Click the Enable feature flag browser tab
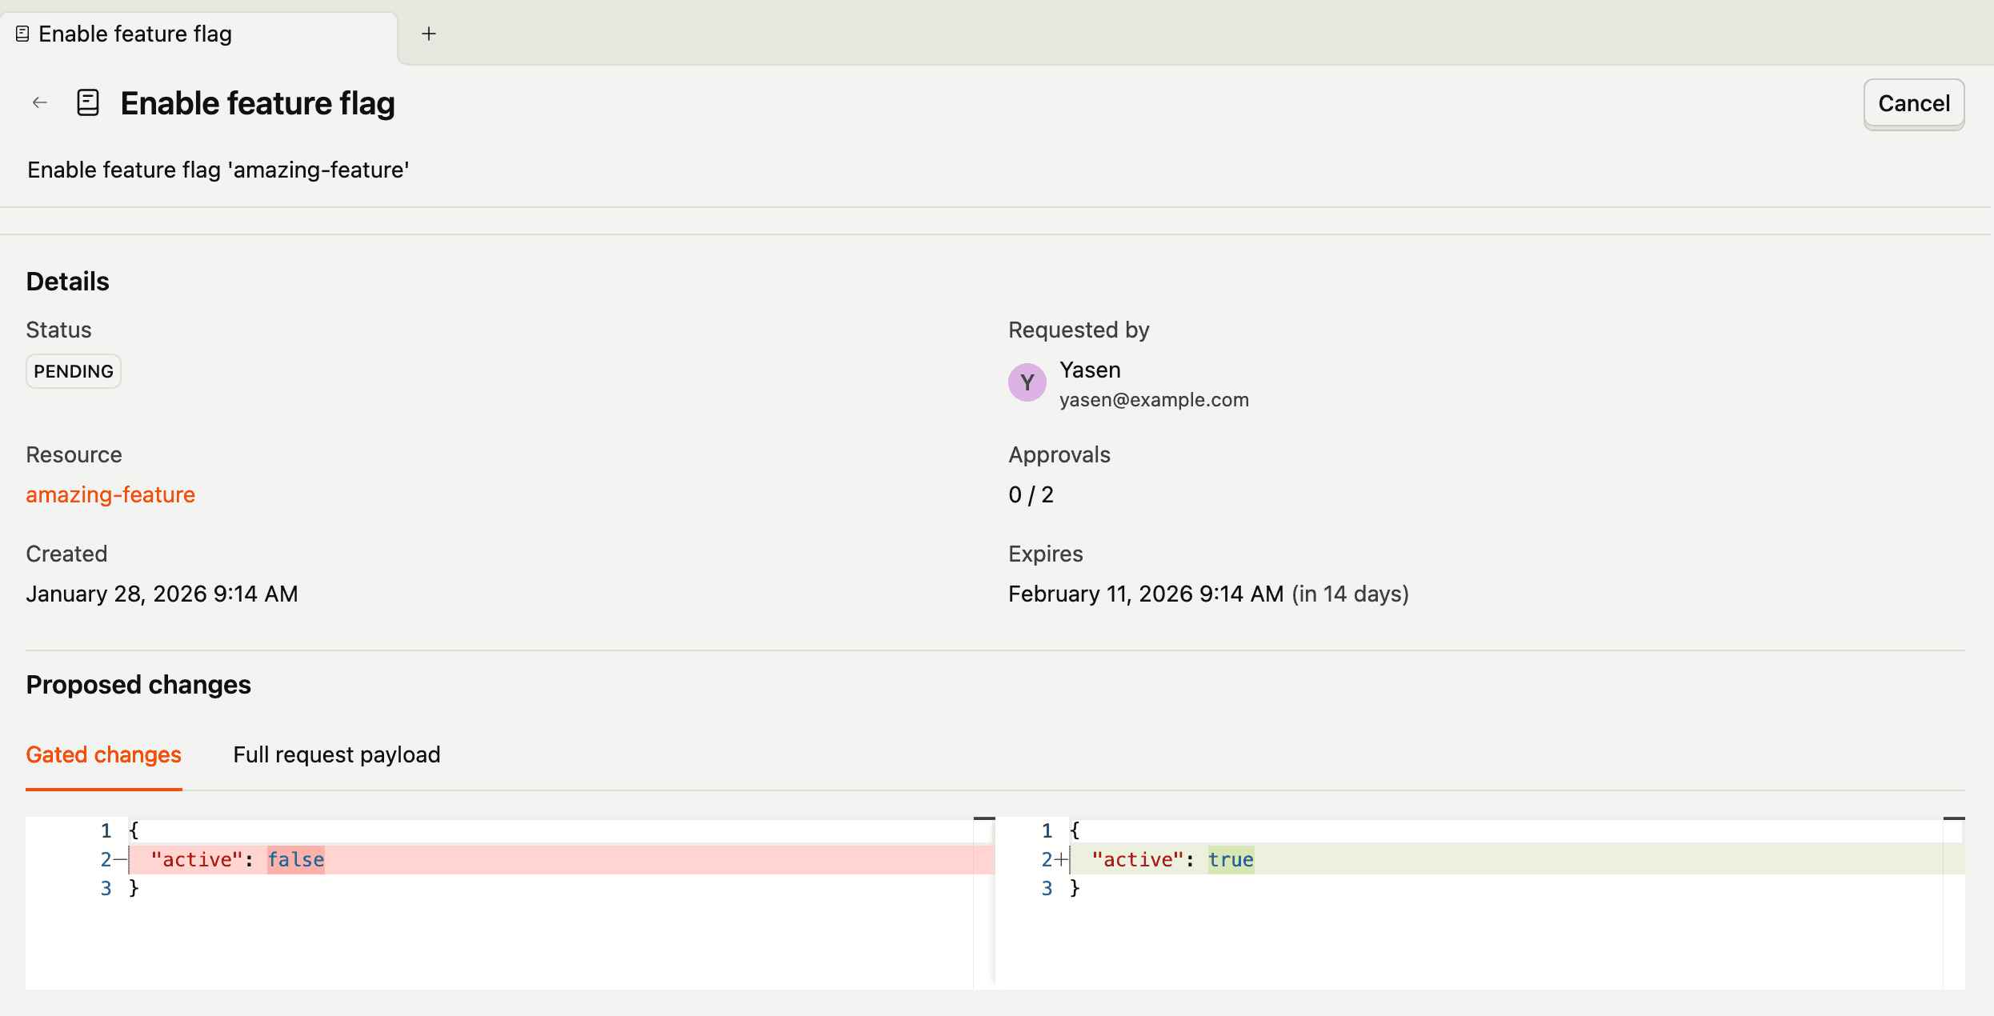This screenshot has height=1016, width=1994. (134, 33)
